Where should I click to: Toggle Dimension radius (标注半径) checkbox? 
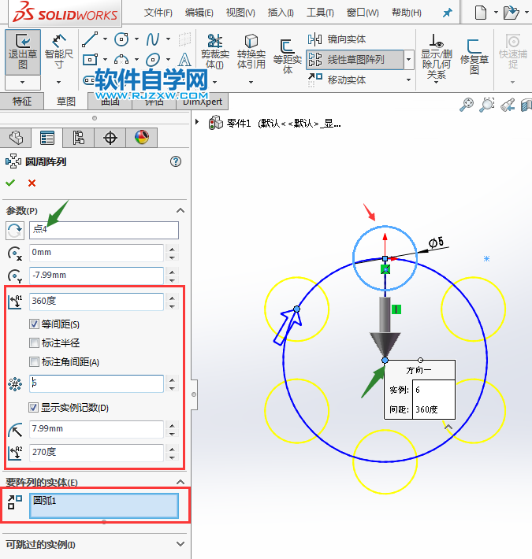tap(34, 343)
